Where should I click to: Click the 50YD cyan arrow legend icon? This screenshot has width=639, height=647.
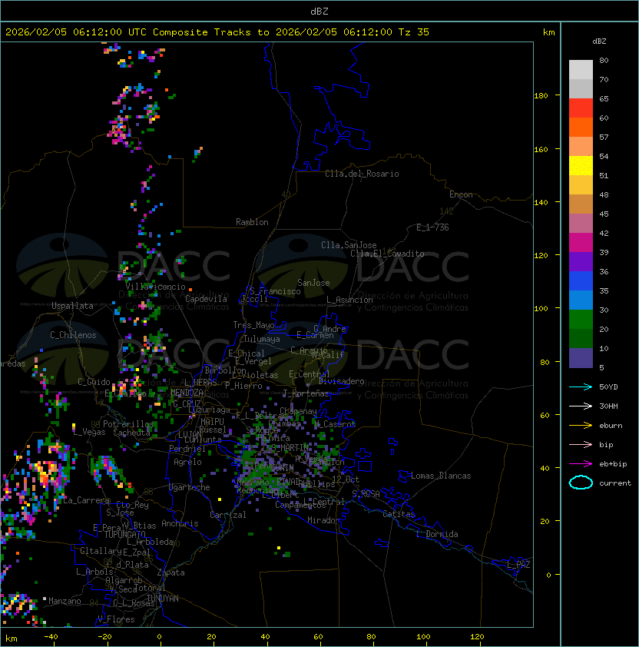pyautogui.click(x=581, y=387)
